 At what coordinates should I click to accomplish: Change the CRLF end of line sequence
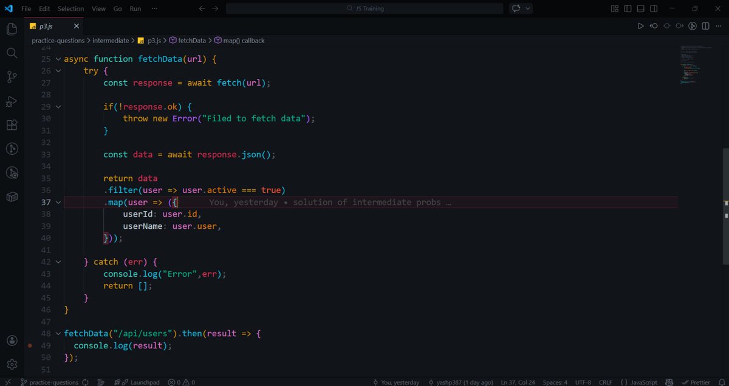606,382
